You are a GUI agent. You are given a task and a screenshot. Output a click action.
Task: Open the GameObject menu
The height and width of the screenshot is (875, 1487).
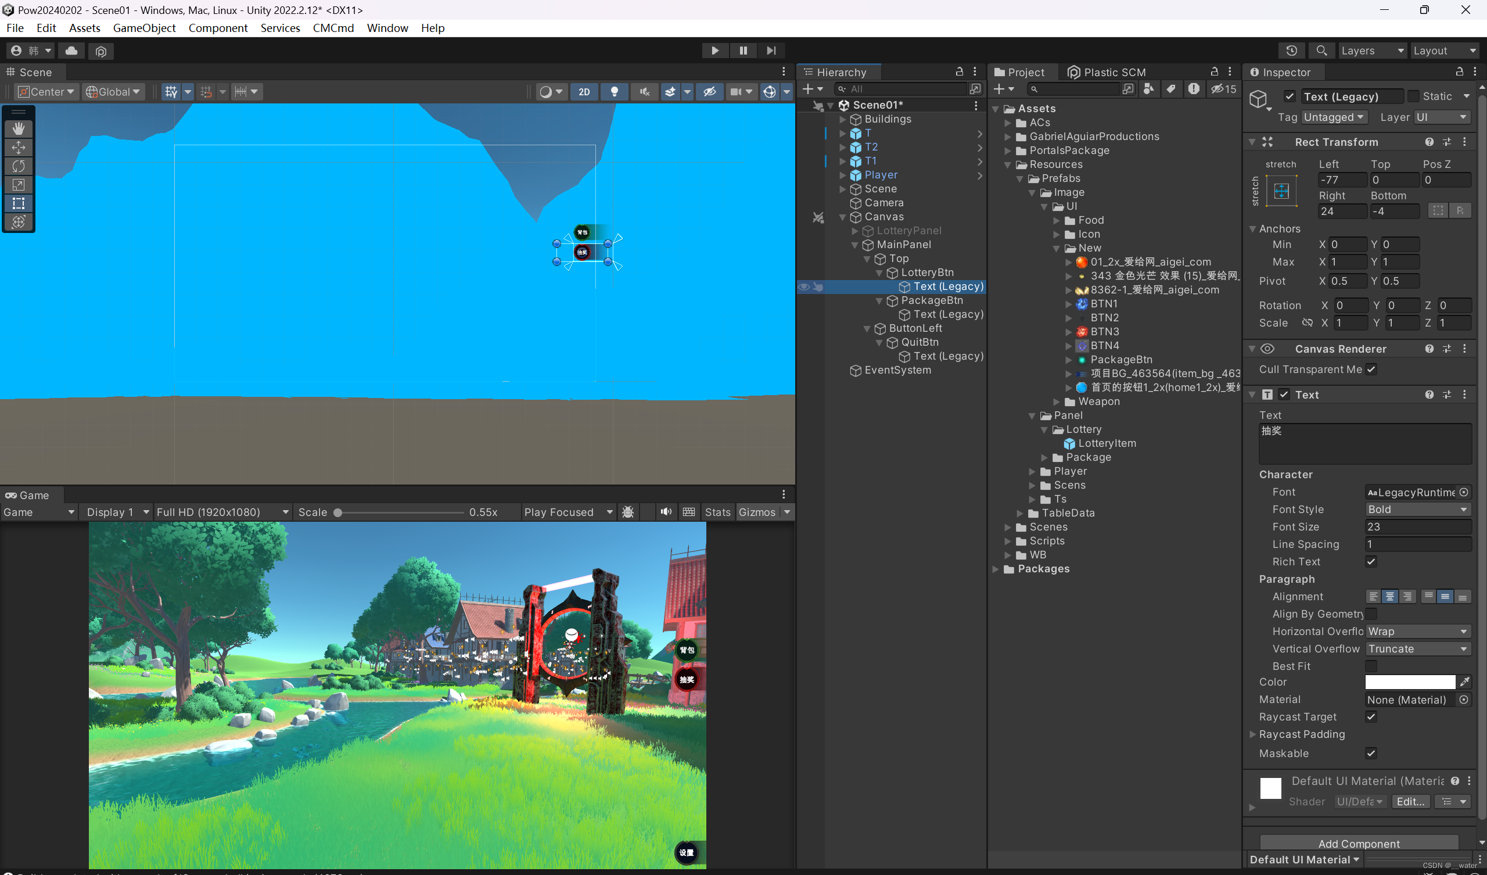[144, 28]
